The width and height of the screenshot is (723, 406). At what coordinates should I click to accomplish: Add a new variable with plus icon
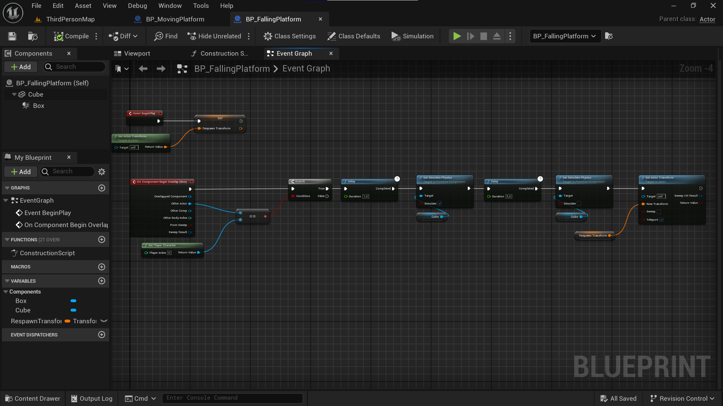(101, 281)
